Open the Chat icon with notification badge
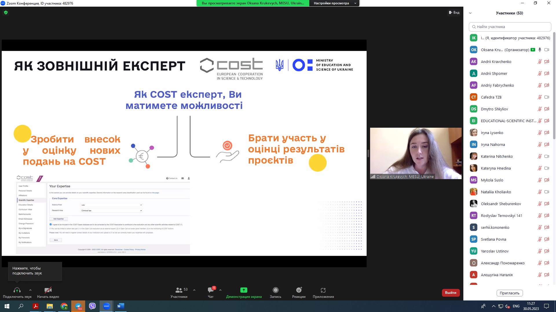This screenshot has width=556, height=312. (x=211, y=290)
